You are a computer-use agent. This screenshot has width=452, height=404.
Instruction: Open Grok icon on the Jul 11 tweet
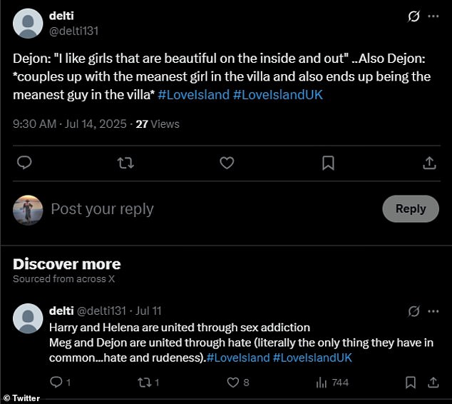click(x=413, y=311)
